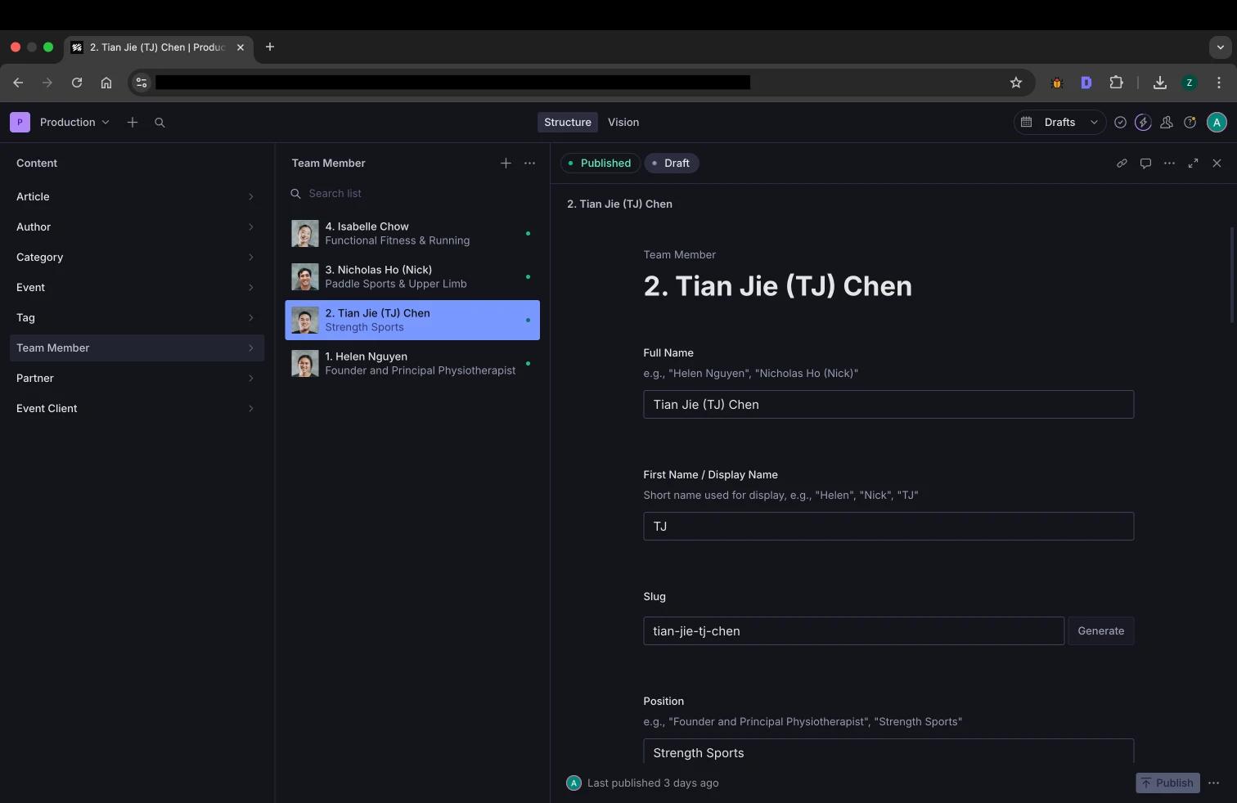Select the Published version tab
1237x803 pixels.
click(x=600, y=163)
